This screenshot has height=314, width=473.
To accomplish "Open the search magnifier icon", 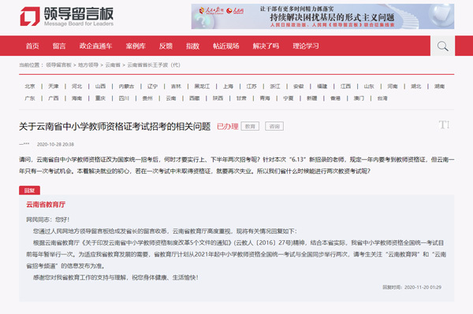I will 442,46.
